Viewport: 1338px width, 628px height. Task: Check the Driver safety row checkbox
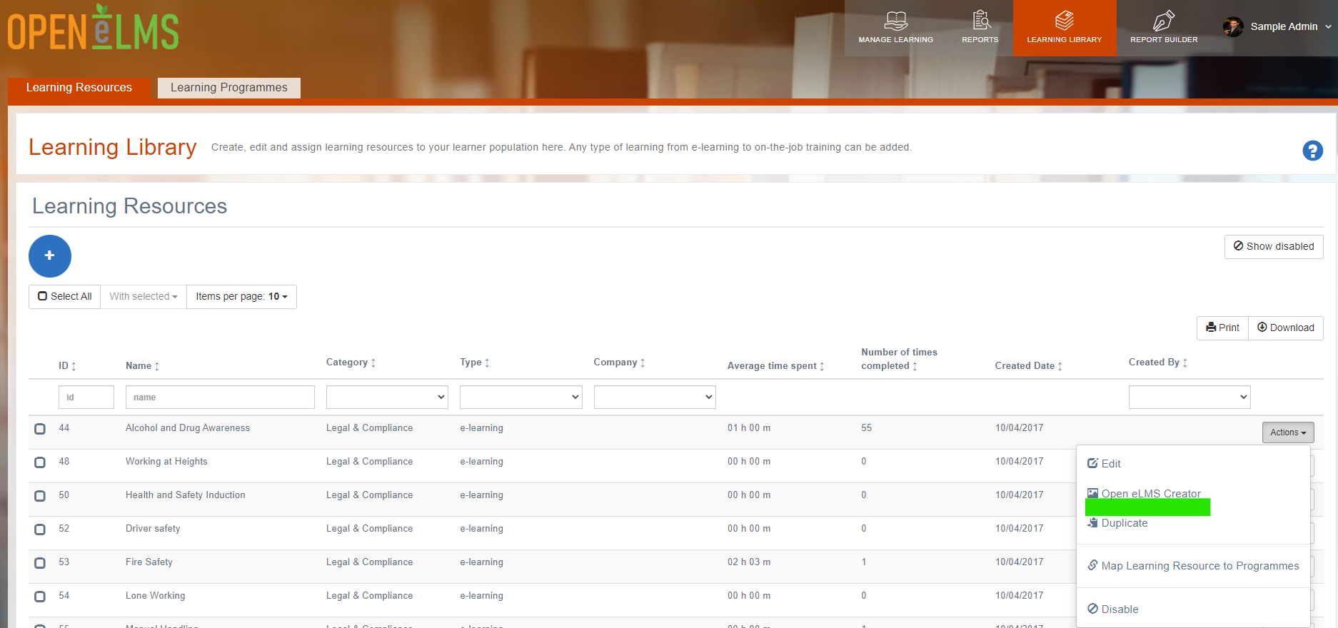tap(40, 530)
